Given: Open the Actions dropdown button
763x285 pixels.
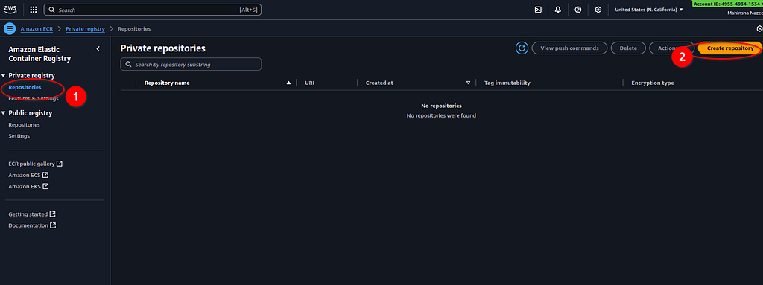Looking at the screenshot, I should [671, 48].
